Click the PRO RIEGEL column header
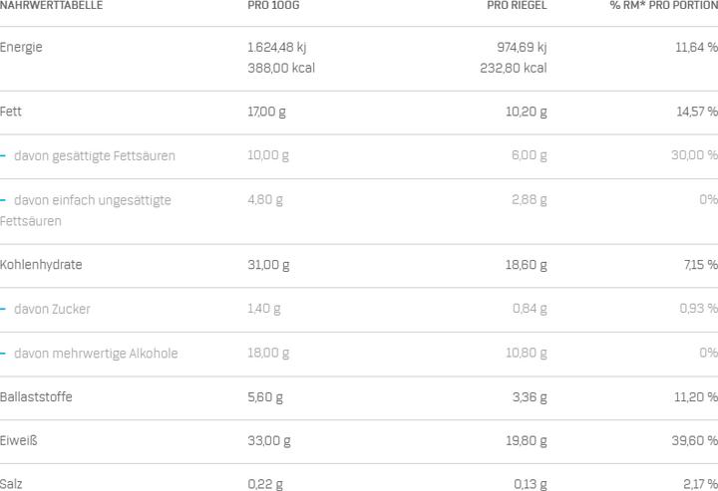The image size is (718, 491). click(x=517, y=6)
